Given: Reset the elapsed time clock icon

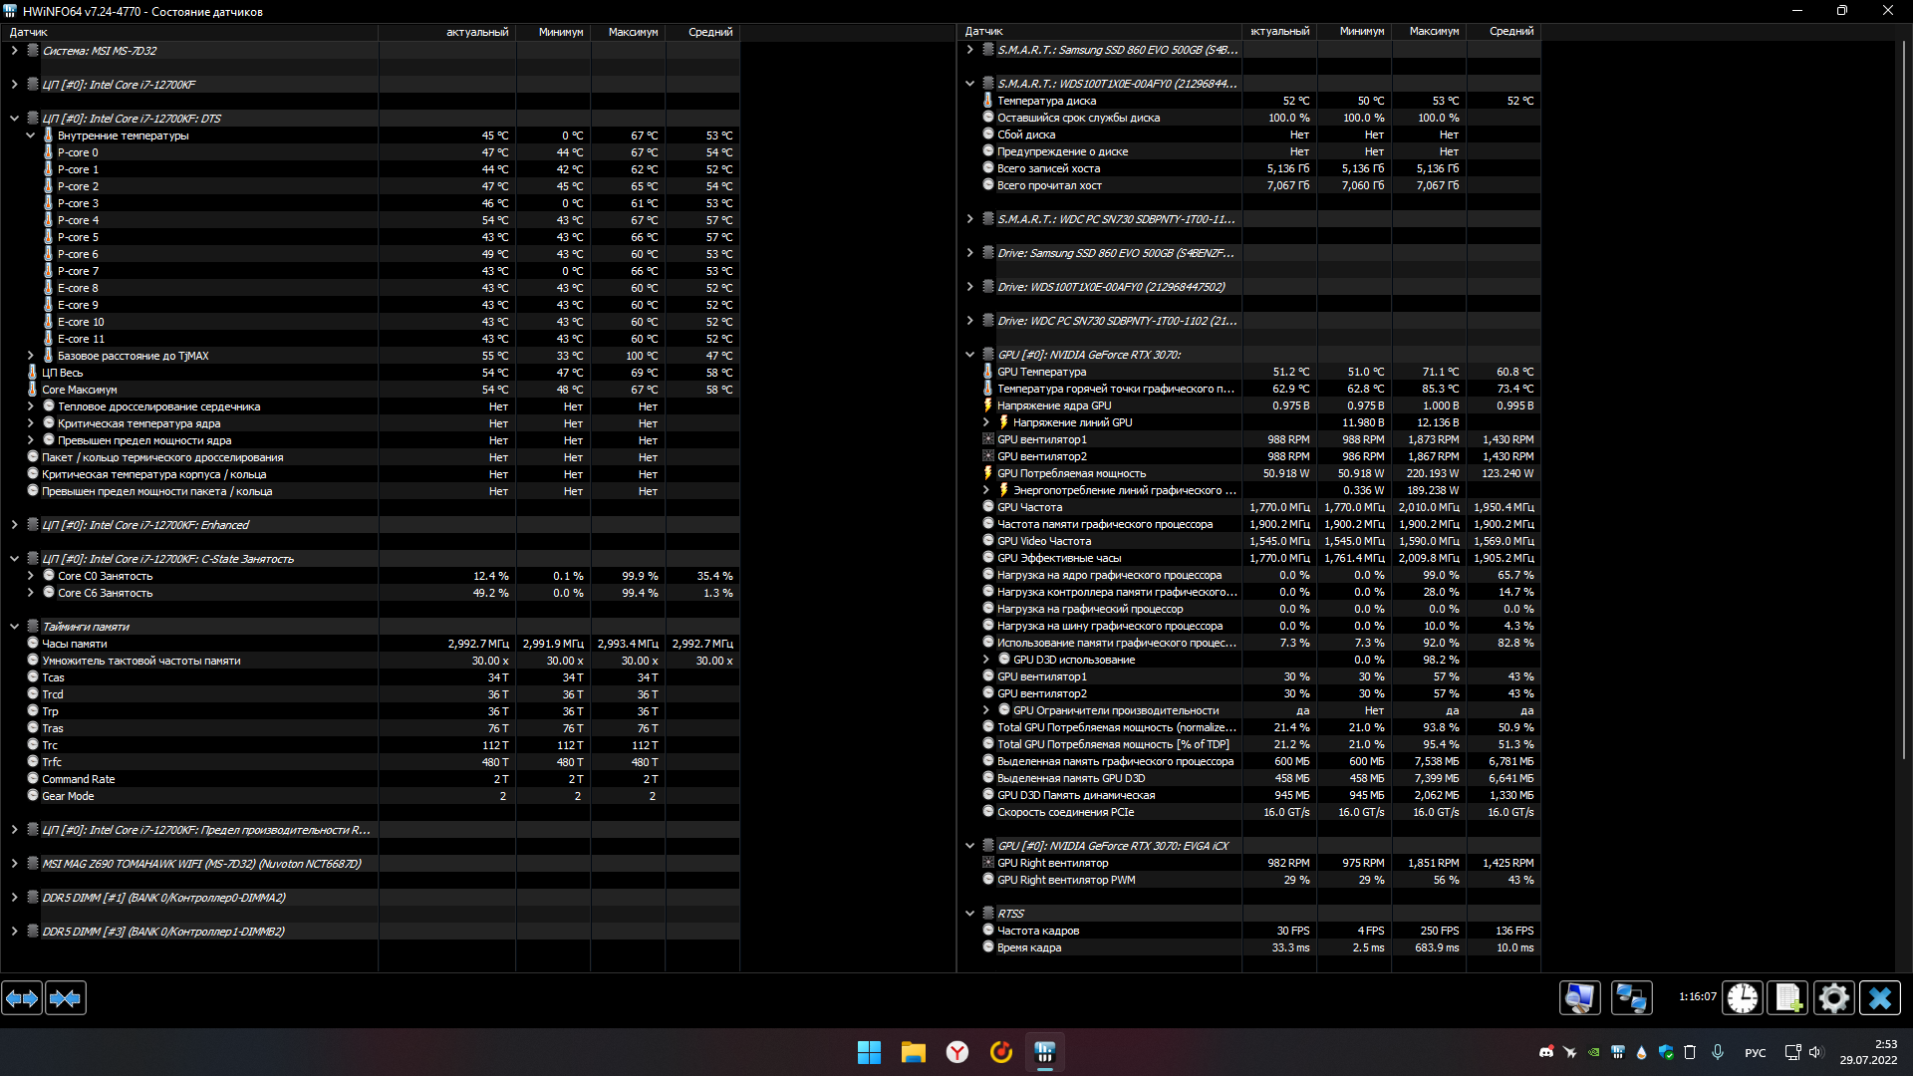Looking at the screenshot, I should pos(1743,998).
